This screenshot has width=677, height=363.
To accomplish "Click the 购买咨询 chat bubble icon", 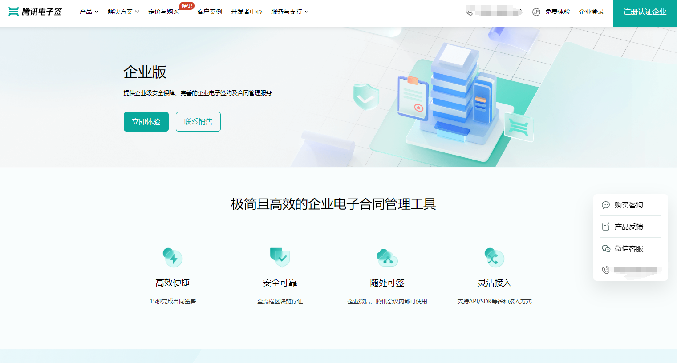I will click(x=606, y=205).
